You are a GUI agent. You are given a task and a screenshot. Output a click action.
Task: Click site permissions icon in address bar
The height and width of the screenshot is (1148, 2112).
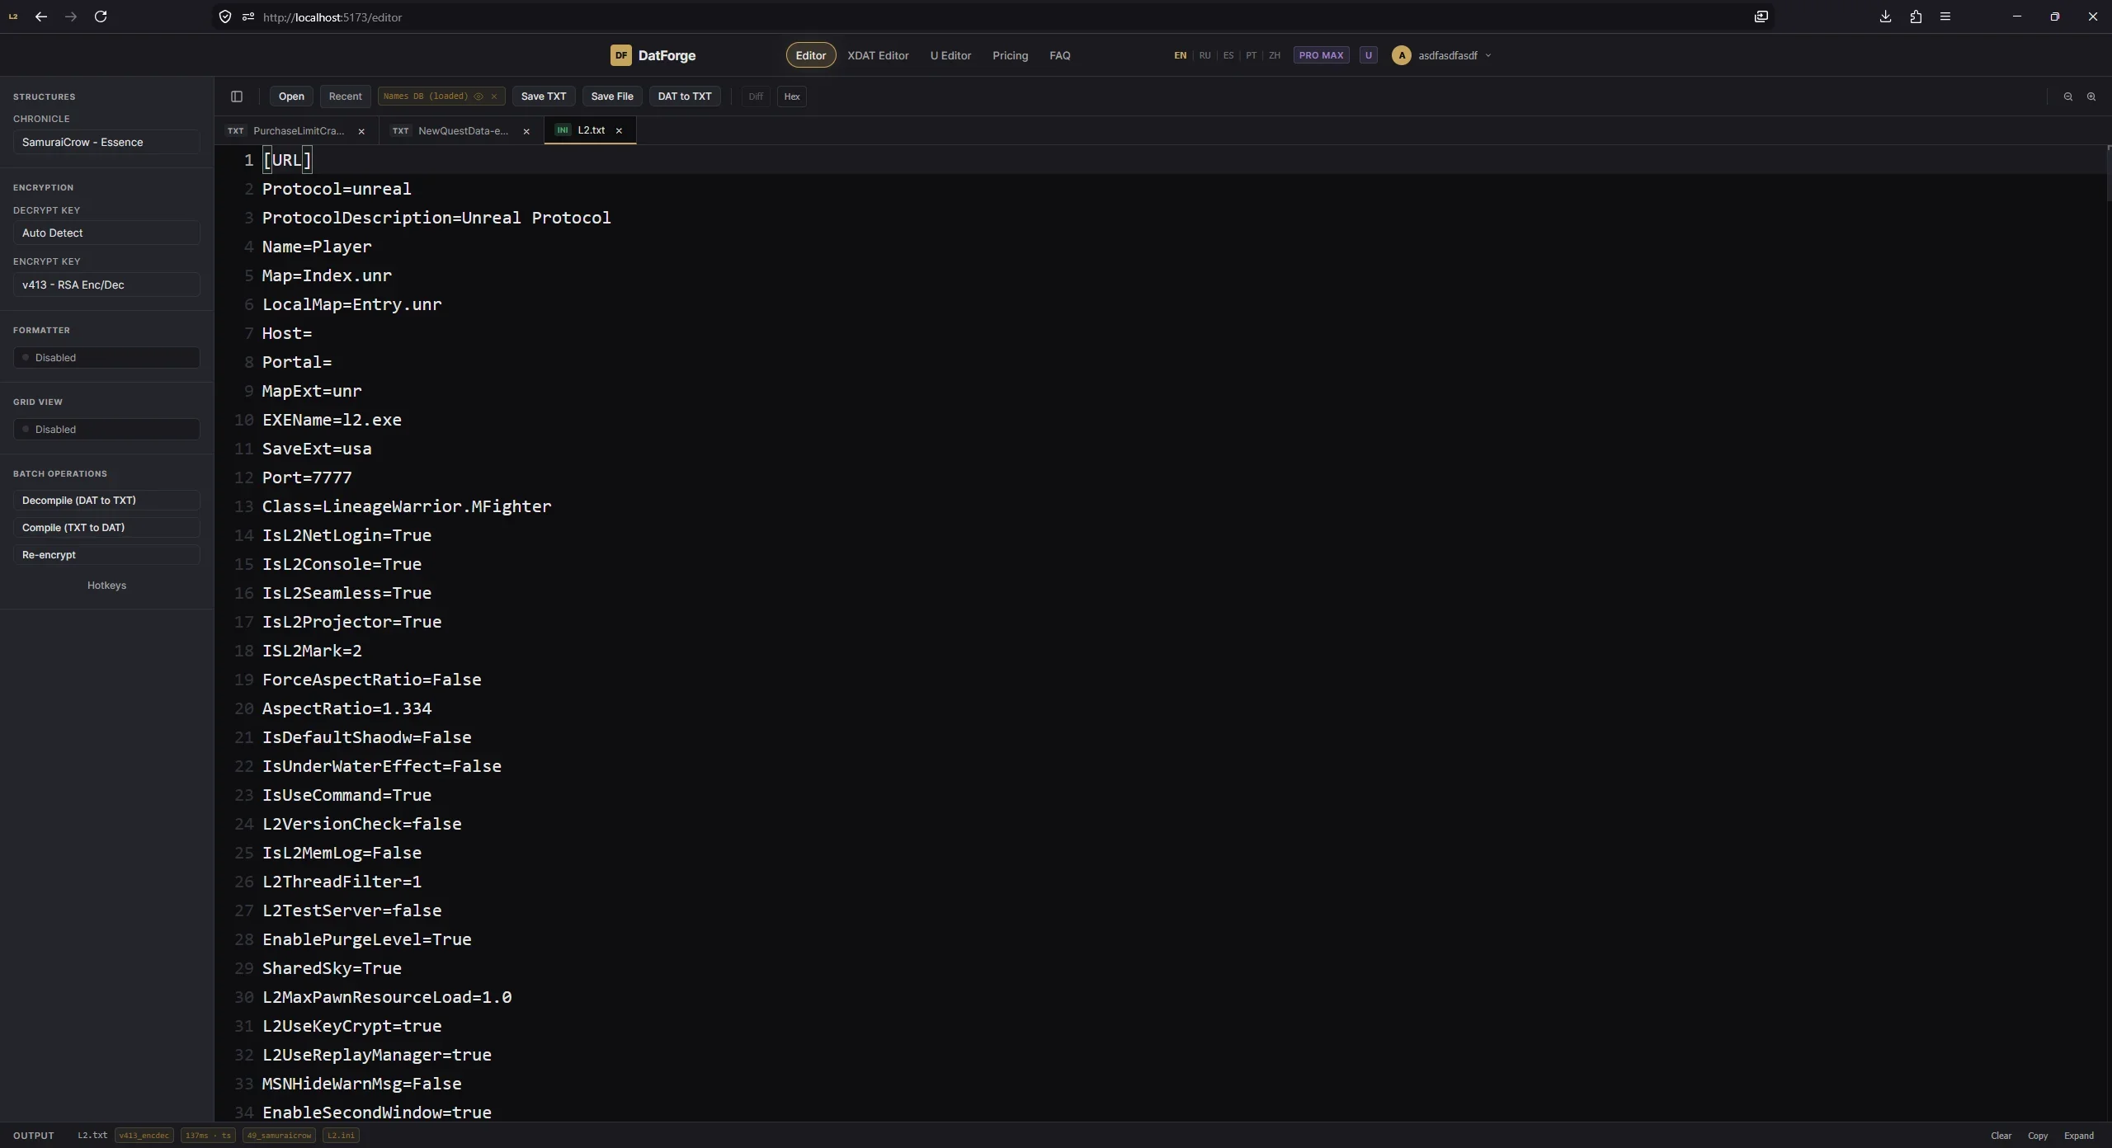[247, 16]
